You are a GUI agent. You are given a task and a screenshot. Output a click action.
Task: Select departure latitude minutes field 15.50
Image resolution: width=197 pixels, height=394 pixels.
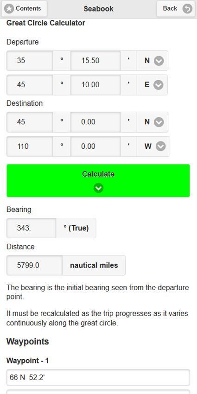(95, 61)
